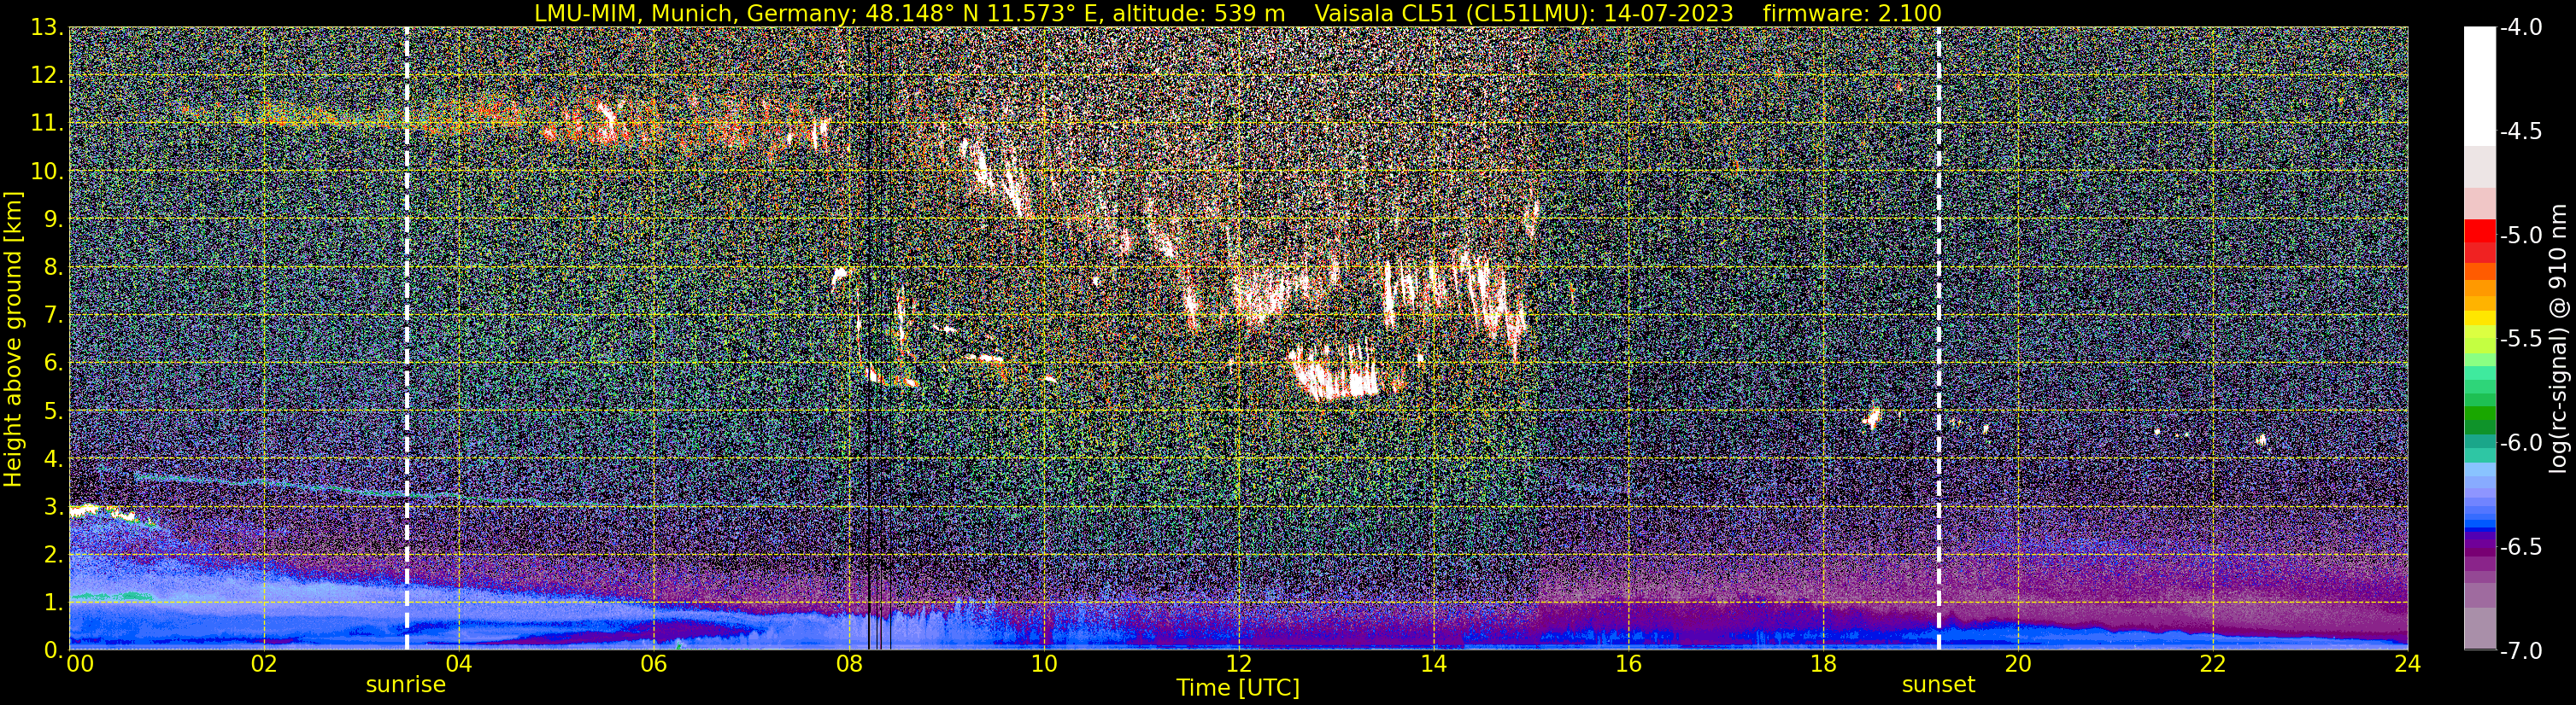Click the 'sunset' label below the axis
The image size is (2576, 705).
(1938, 685)
